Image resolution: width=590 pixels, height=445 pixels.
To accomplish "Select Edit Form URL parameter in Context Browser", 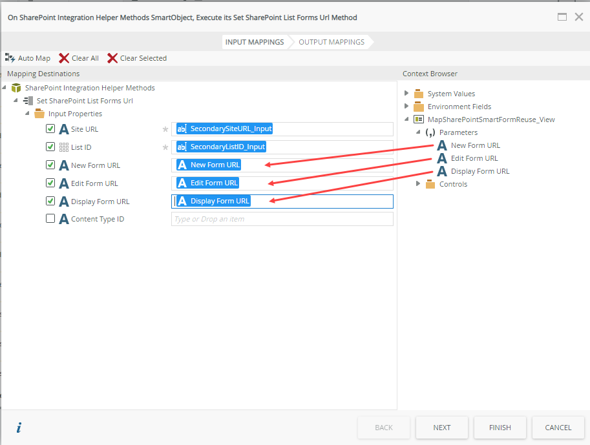I will [474, 158].
